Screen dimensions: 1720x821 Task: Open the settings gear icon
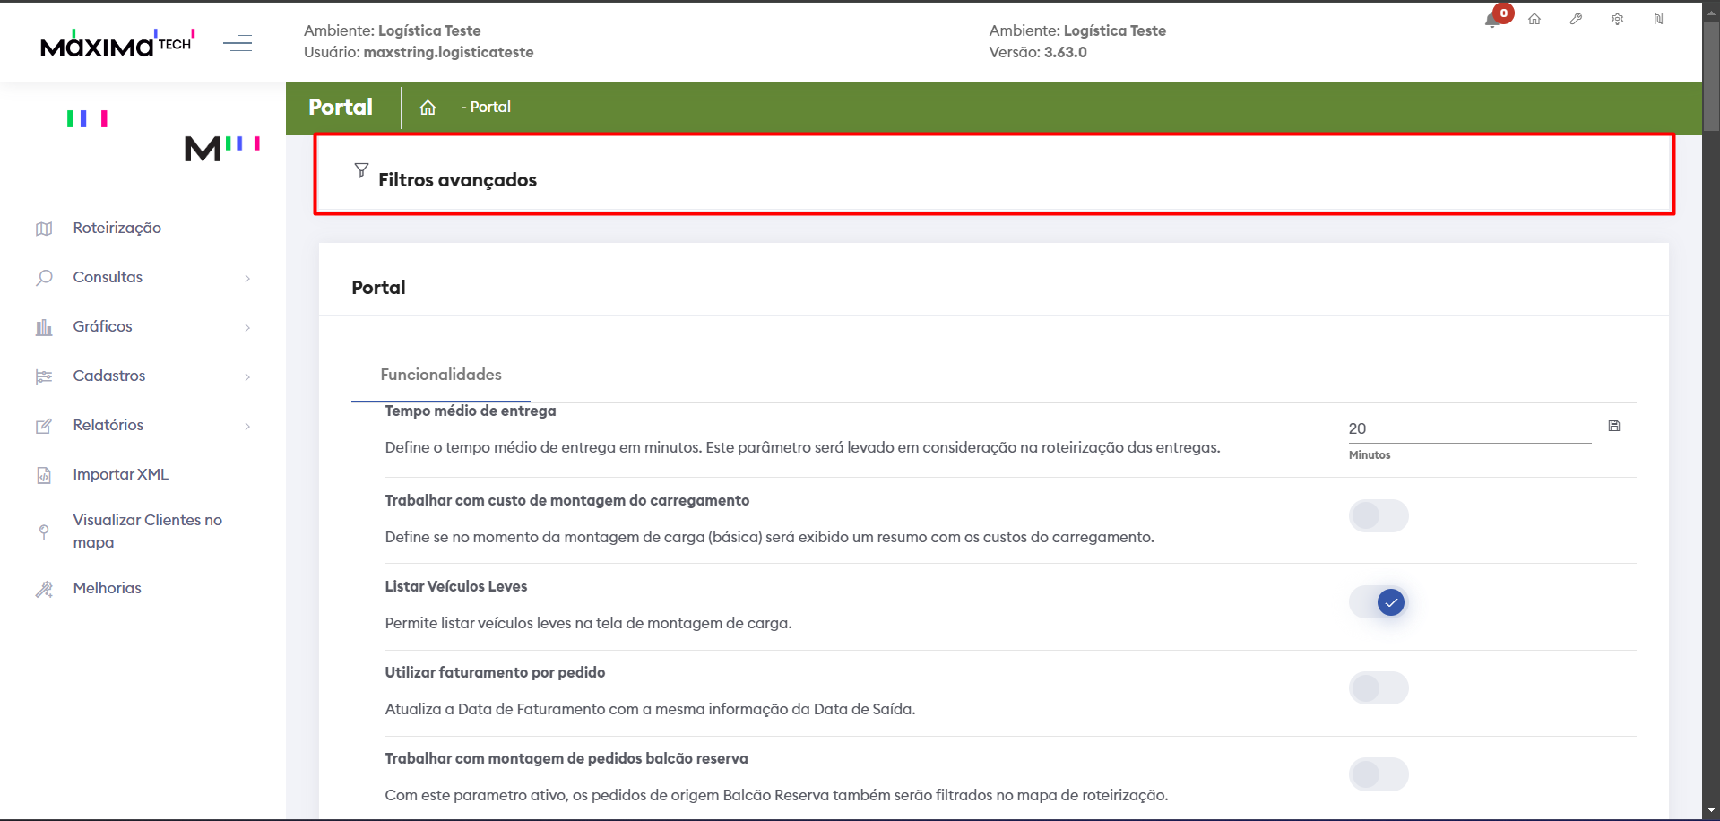1617,19
